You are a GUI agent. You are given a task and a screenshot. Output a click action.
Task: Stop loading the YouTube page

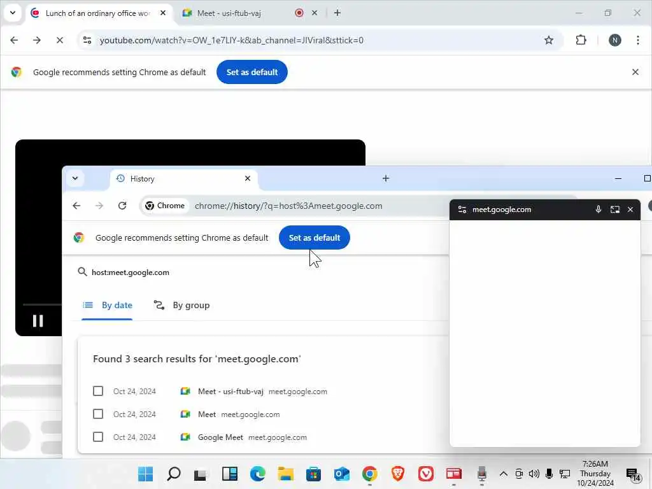59,40
